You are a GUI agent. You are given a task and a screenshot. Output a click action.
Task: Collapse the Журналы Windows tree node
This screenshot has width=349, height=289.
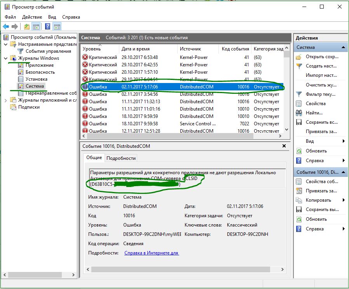6,59
